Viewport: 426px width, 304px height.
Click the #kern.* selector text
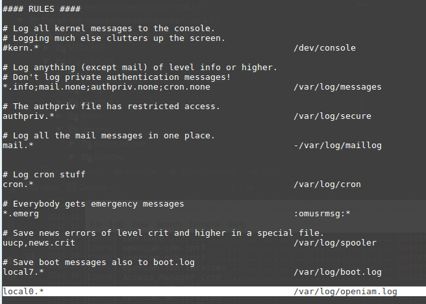(x=21, y=48)
